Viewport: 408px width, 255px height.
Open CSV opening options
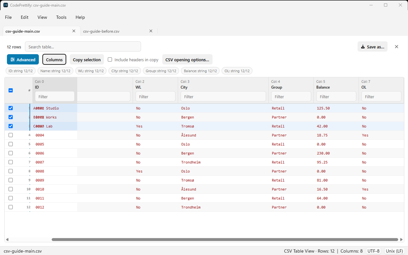coord(187,60)
